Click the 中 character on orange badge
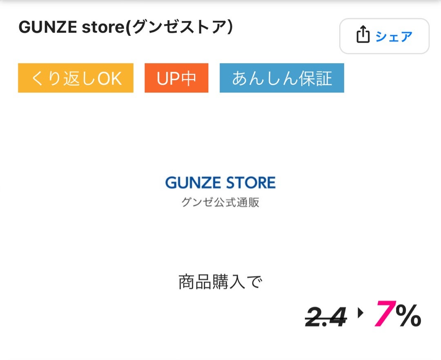 (x=189, y=78)
